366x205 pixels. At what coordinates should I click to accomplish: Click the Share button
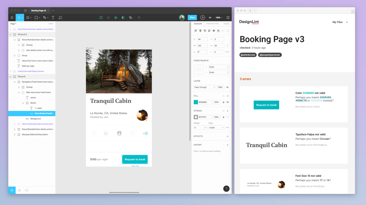point(192,17)
